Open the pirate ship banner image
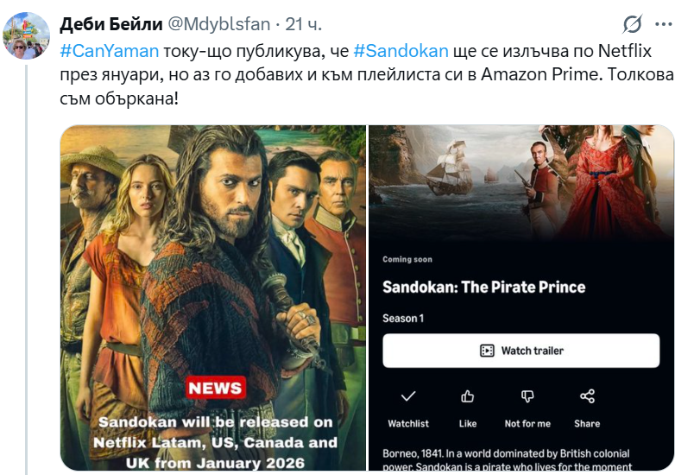Image resolution: width=688 pixels, height=475 pixels. [x=521, y=181]
